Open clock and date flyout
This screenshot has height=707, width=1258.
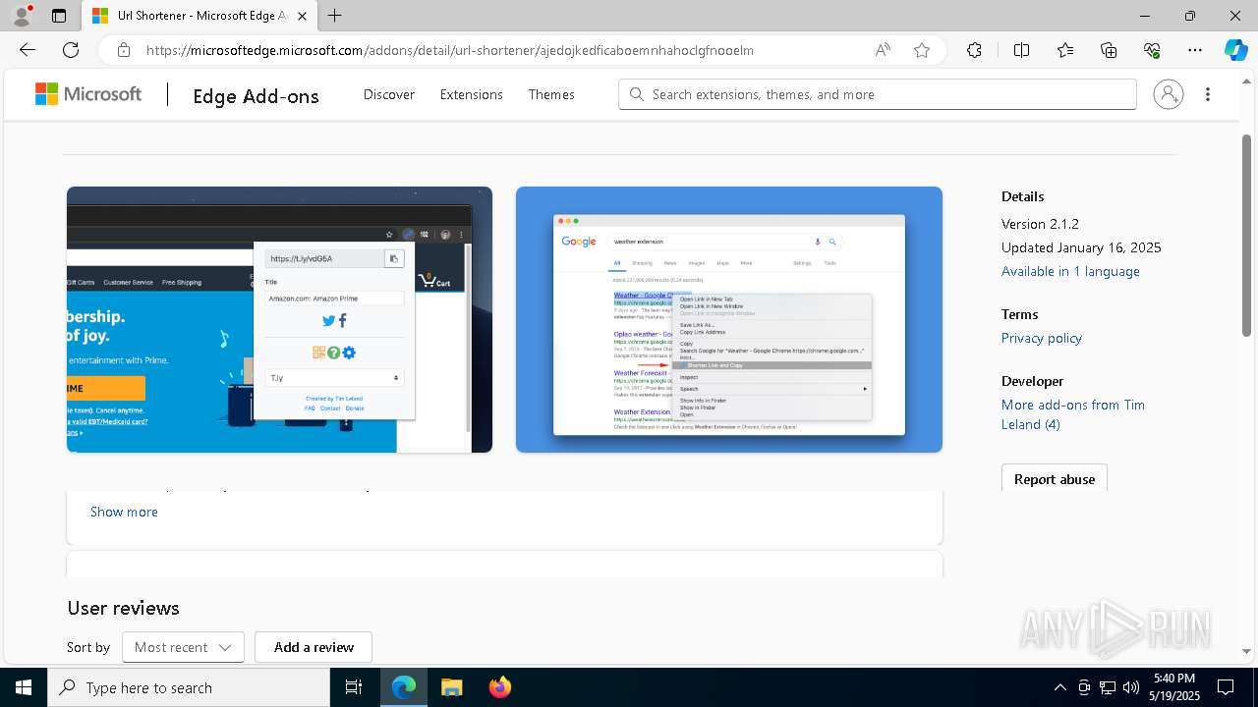click(1173, 687)
